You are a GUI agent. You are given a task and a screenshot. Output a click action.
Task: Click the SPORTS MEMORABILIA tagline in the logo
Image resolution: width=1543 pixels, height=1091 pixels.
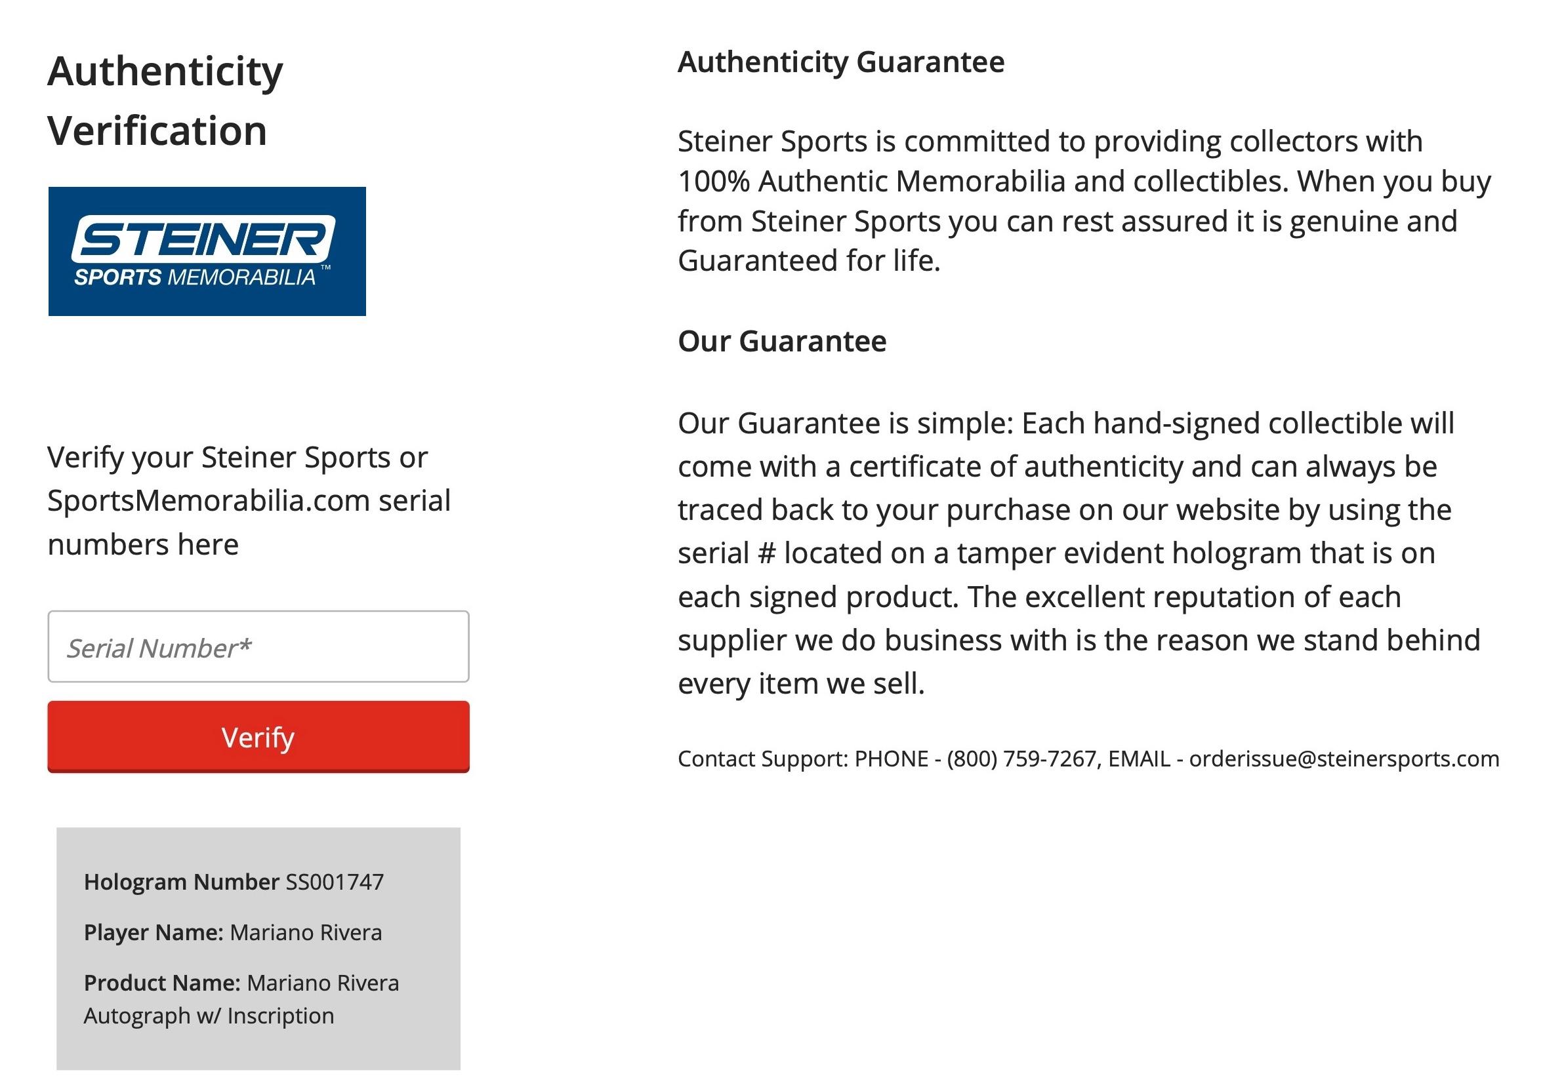coord(195,277)
